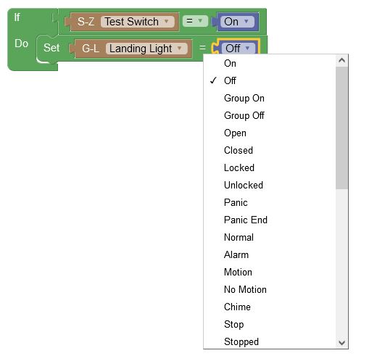This screenshot has height=361, width=385.
Task: Open the equals comparison operator dropdown
Action: (x=195, y=21)
